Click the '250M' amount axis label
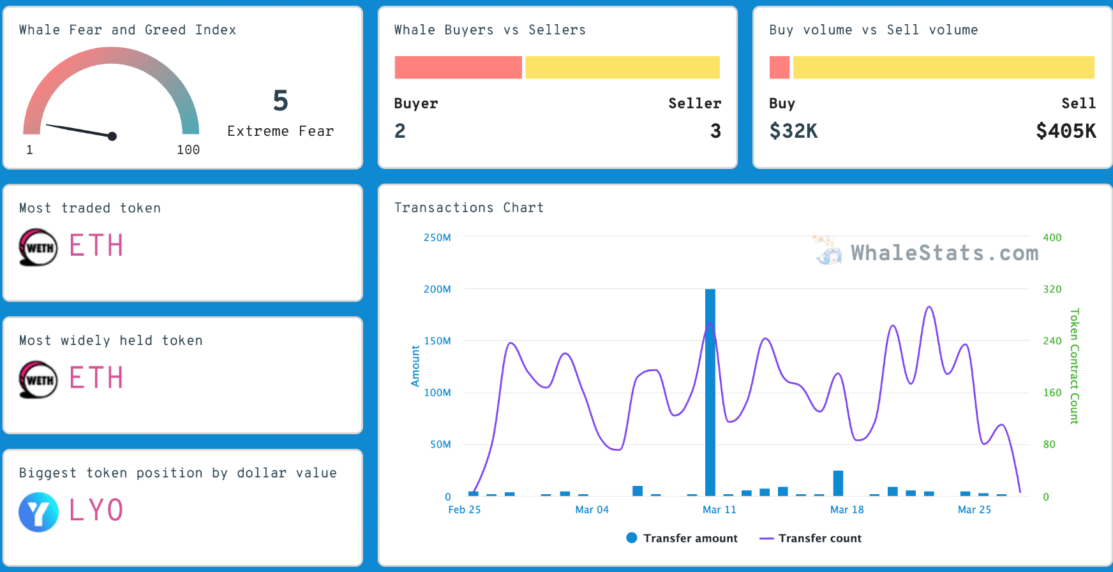 pyautogui.click(x=437, y=237)
